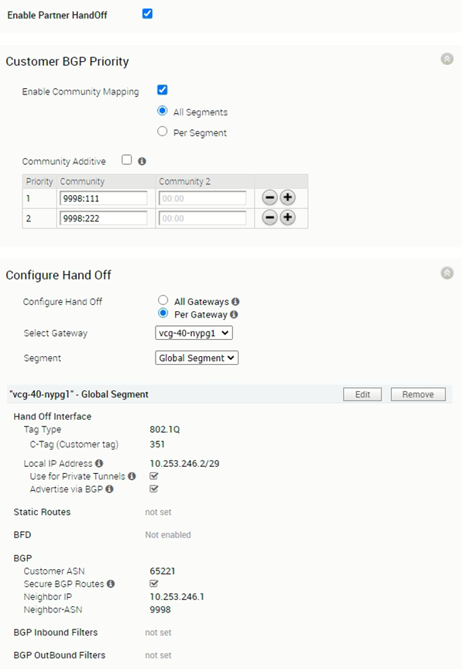The image size is (470, 669).
Task: Add row after priority 2
Action: (x=288, y=218)
